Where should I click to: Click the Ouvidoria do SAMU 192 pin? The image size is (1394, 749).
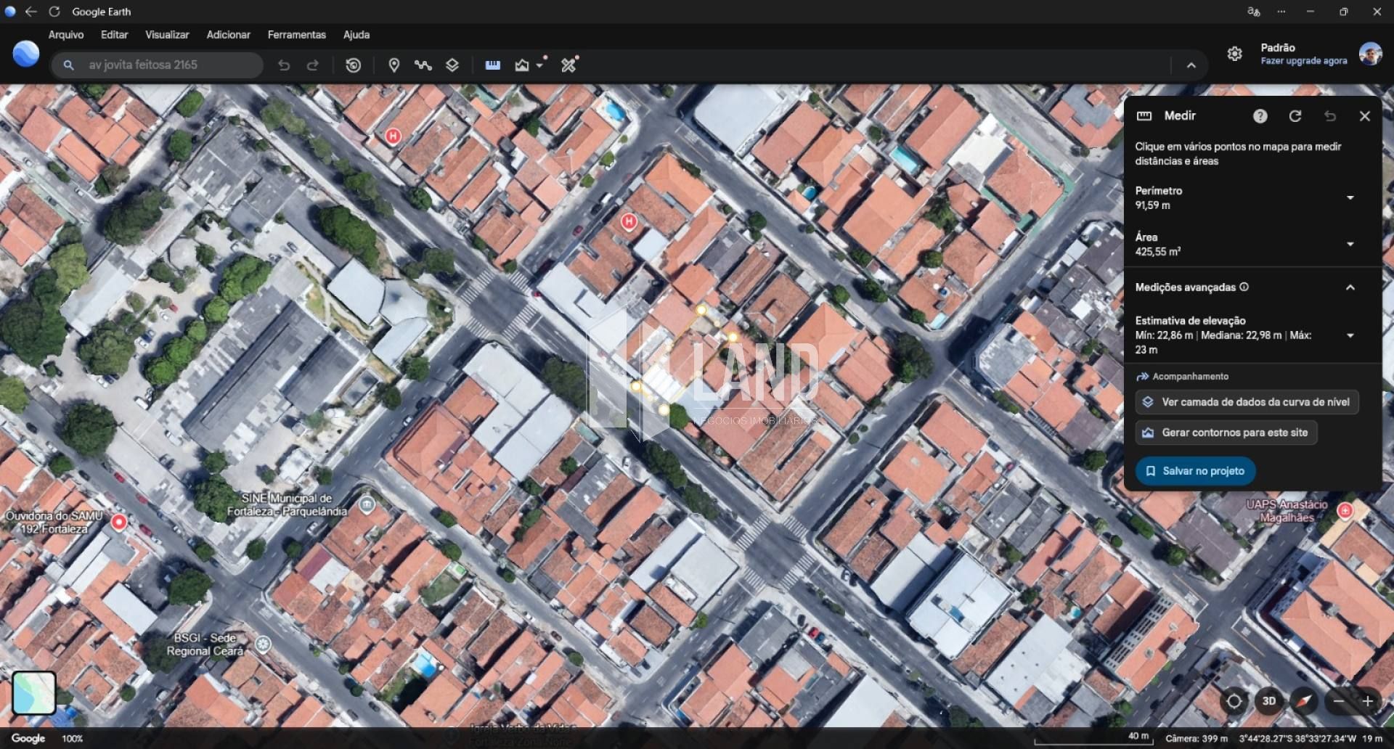119,522
